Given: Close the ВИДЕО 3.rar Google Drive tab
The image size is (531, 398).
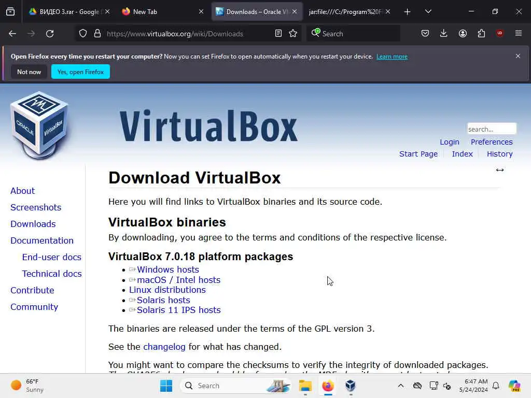Looking at the screenshot, I should [x=107, y=11].
